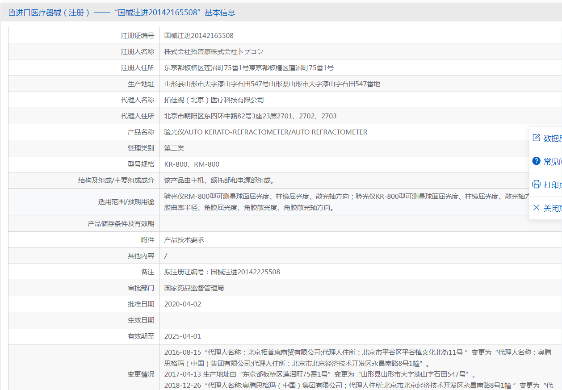Select the 代理人名称 label cell
The height and width of the screenshot is (390, 562).
pos(84,100)
